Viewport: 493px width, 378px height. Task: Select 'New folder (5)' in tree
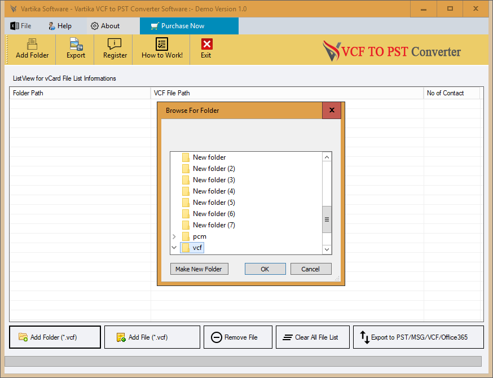pyautogui.click(x=214, y=203)
